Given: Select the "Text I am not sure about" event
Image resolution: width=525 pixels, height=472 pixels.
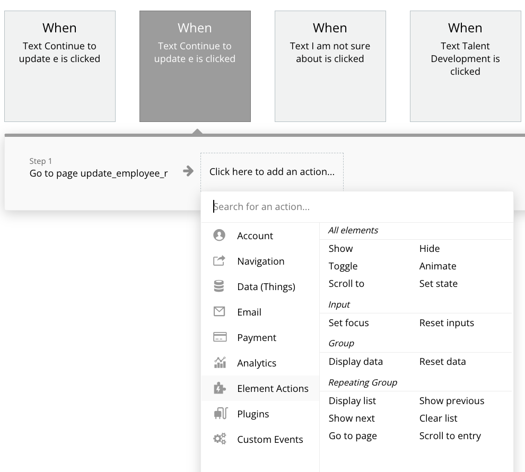Looking at the screenshot, I should point(330,66).
